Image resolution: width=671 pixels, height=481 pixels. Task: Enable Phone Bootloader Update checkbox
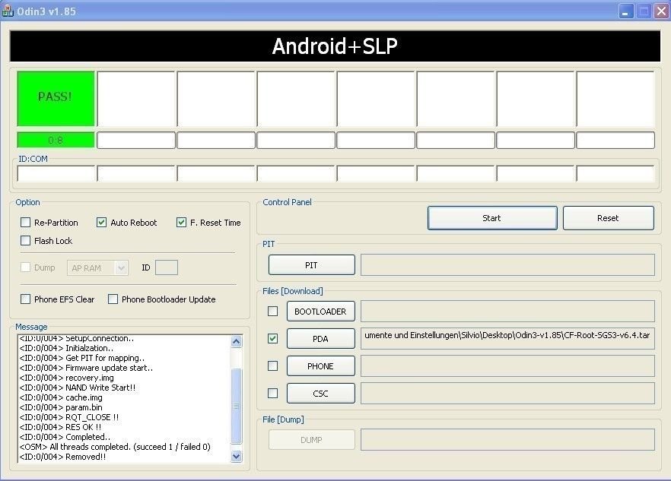pos(113,299)
